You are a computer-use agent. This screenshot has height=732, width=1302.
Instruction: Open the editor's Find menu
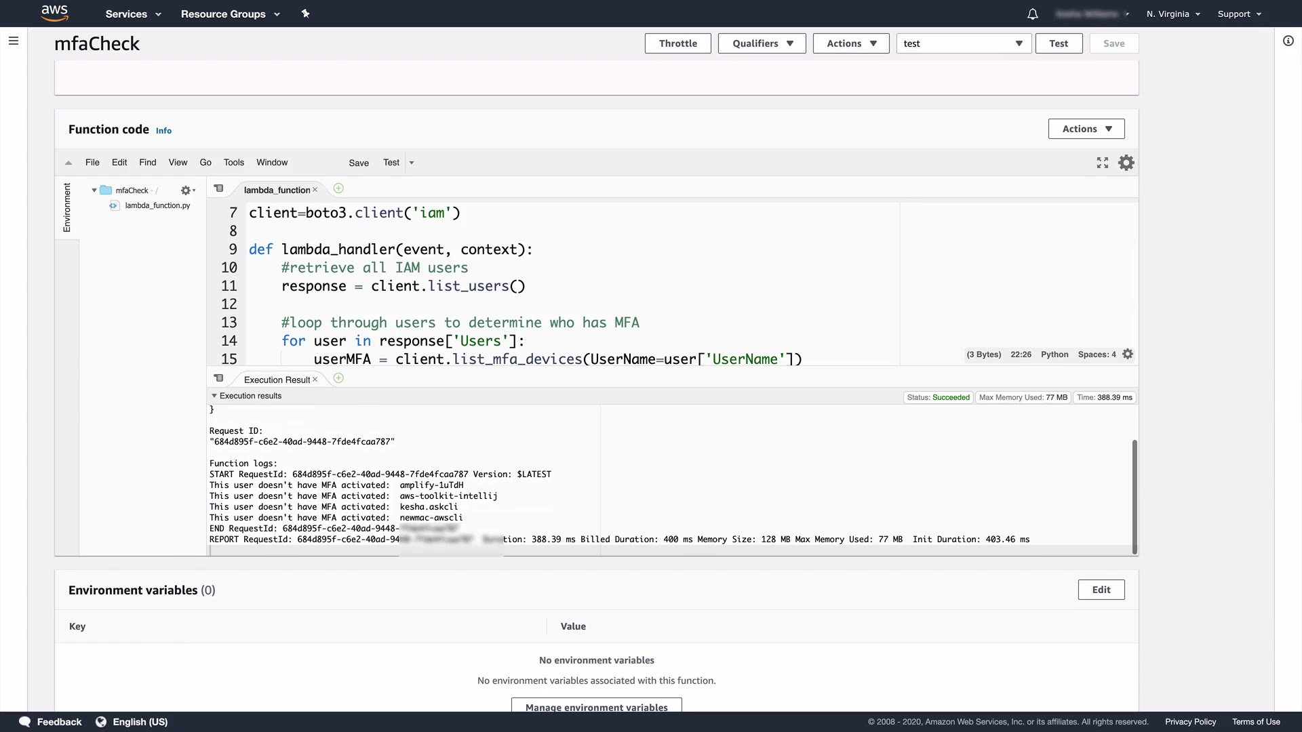pyautogui.click(x=147, y=163)
